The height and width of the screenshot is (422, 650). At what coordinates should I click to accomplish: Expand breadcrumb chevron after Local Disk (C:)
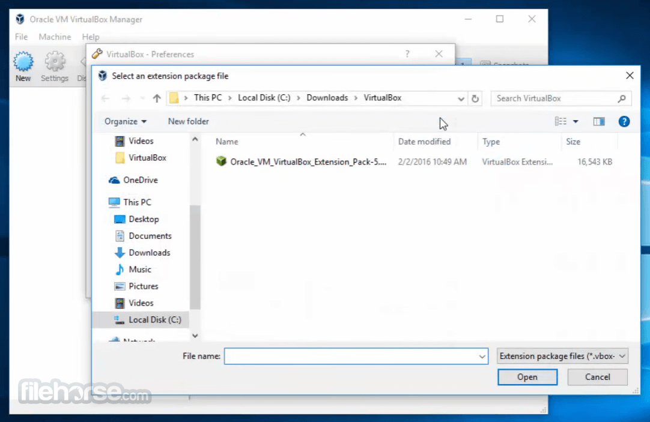point(298,98)
